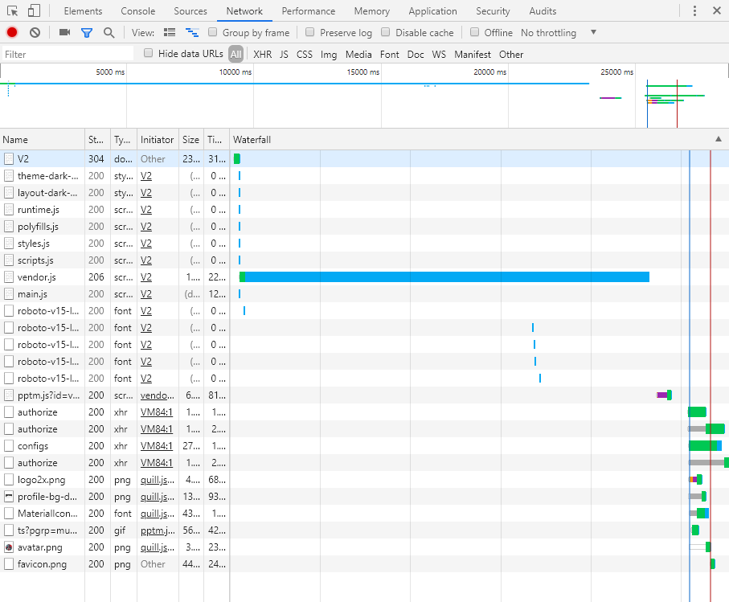
Task: Enable Disable cache checkbox
Action: [386, 32]
